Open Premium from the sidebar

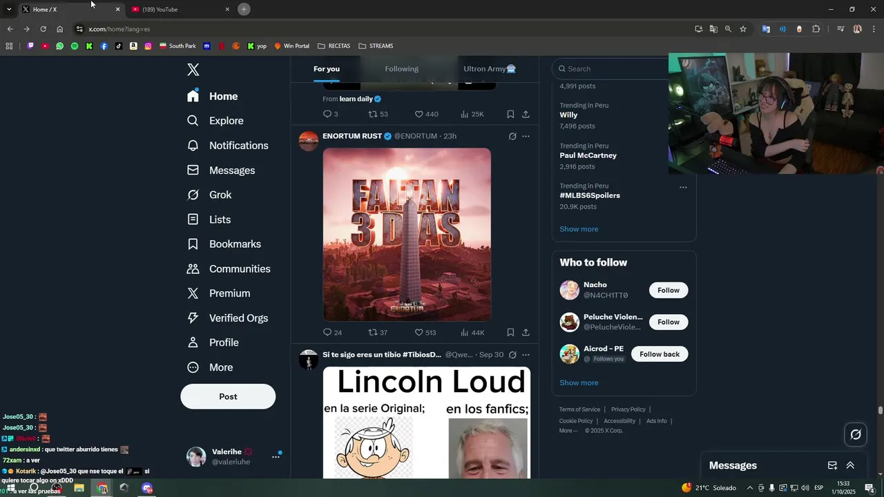[219, 293]
